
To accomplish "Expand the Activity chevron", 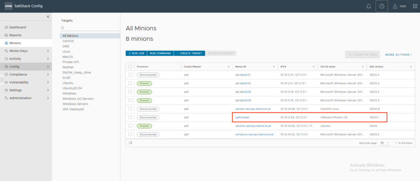I will tap(48, 59).
